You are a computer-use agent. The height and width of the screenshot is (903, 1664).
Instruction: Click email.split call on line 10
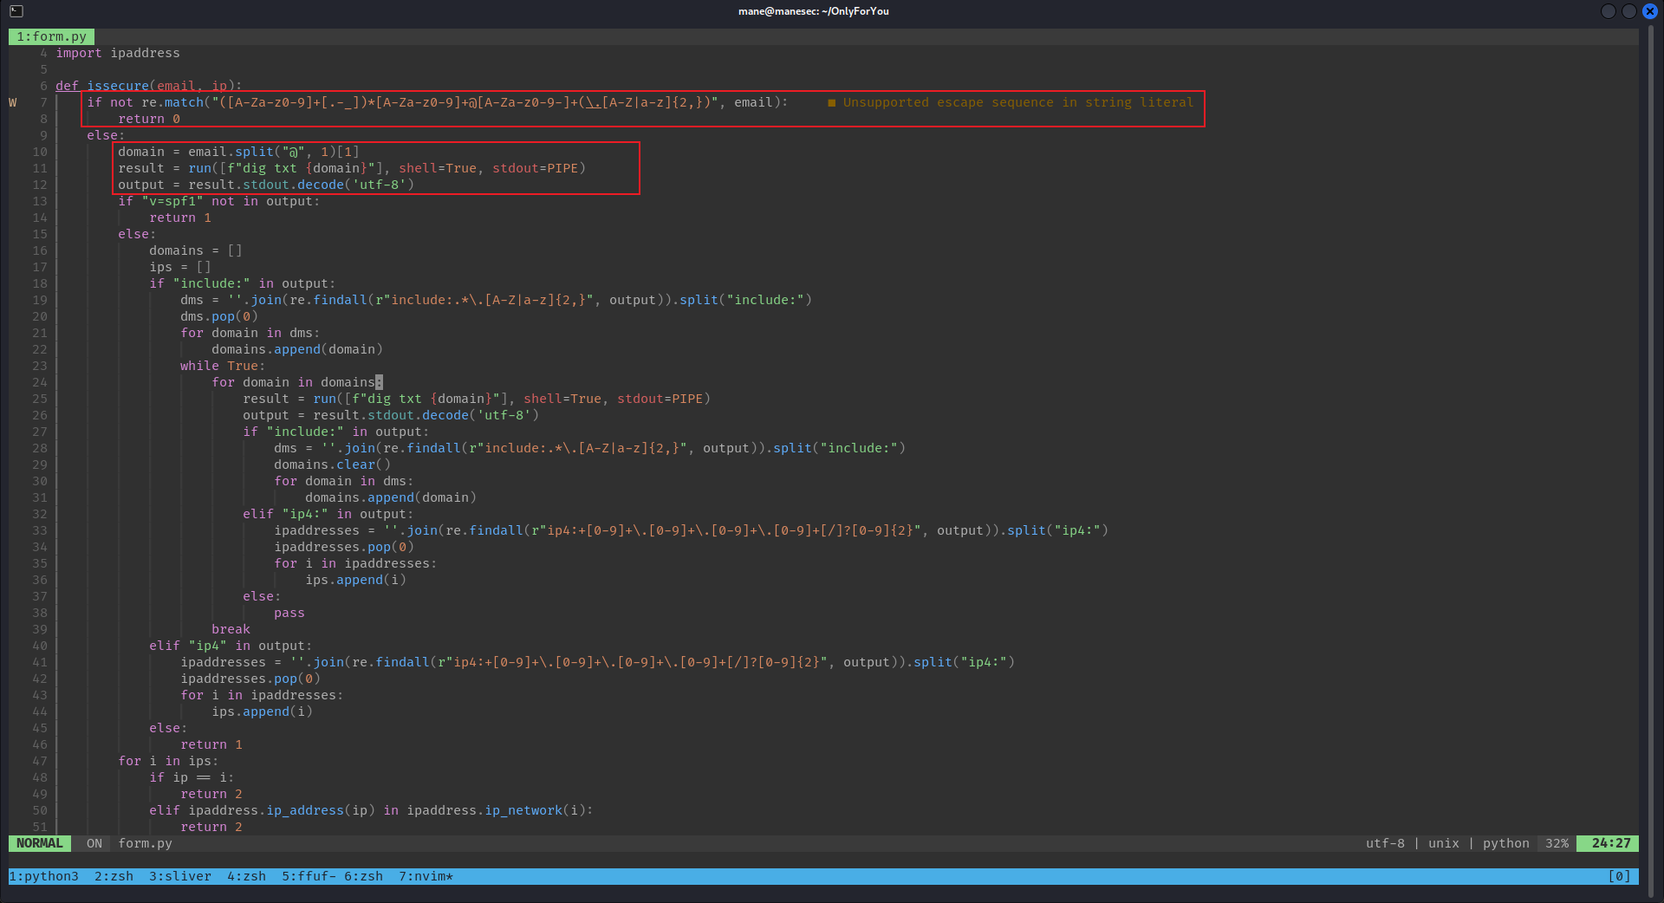tap(231, 152)
